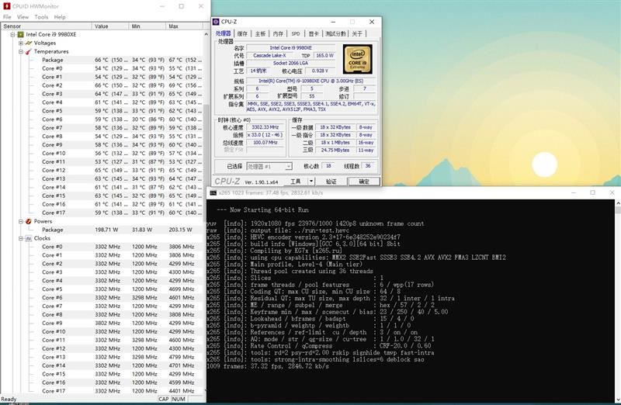Click the NUM indicator in HWMonitor status bar

pyautogui.click(x=179, y=399)
